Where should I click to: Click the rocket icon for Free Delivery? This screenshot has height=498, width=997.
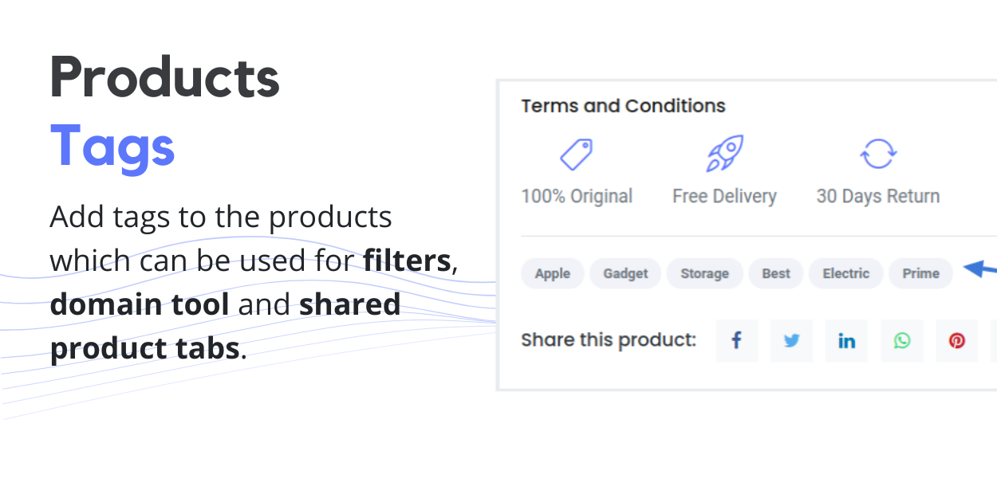[x=724, y=154]
